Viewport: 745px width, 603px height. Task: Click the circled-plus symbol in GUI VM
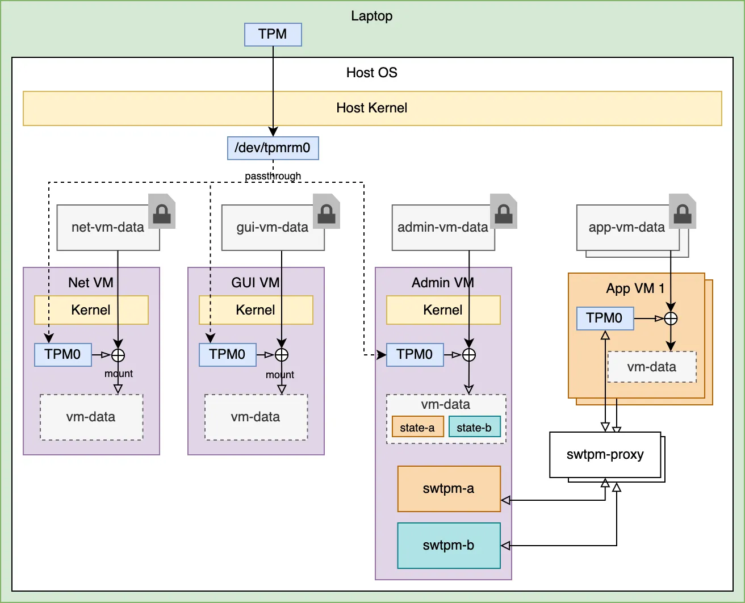point(282,355)
